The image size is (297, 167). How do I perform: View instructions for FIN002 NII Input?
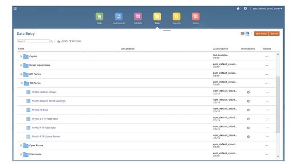coord(248,110)
